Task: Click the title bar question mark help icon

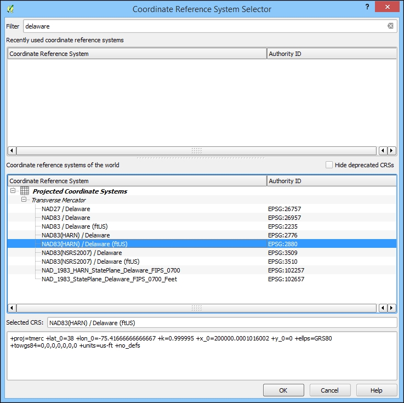Action: point(367,6)
